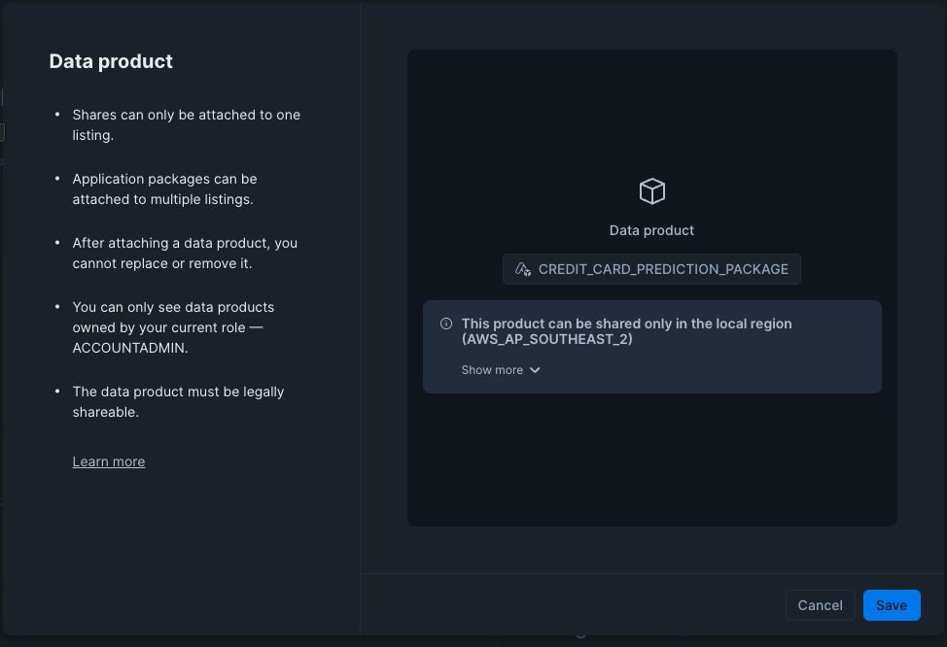
Task: Click the info icon in the region notice
Action: pos(446,323)
